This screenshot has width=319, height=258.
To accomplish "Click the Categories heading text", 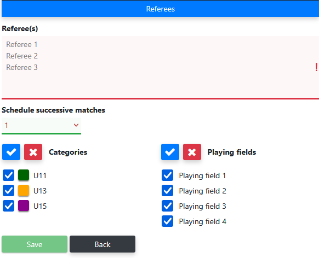I will (68, 152).
